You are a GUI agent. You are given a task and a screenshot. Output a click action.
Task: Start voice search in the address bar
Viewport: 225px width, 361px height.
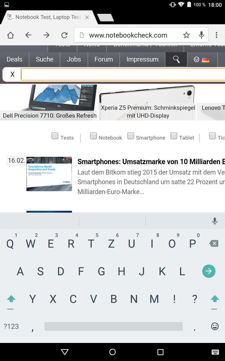click(x=202, y=35)
